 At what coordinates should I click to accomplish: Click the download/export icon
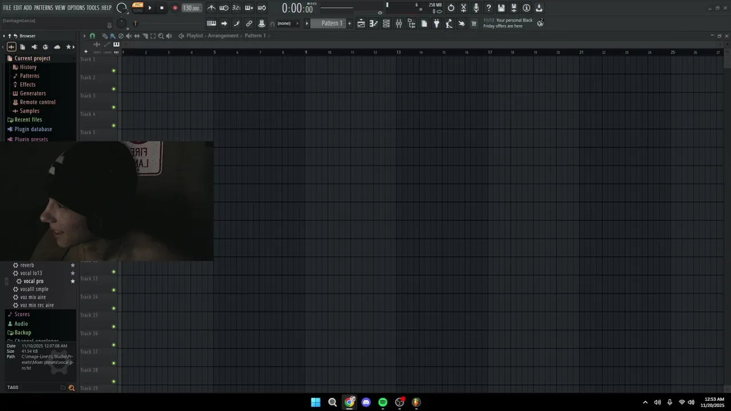point(539,8)
